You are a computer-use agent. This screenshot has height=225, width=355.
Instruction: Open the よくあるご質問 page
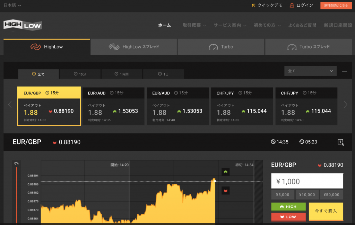pyautogui.click(x=302, y=25)
